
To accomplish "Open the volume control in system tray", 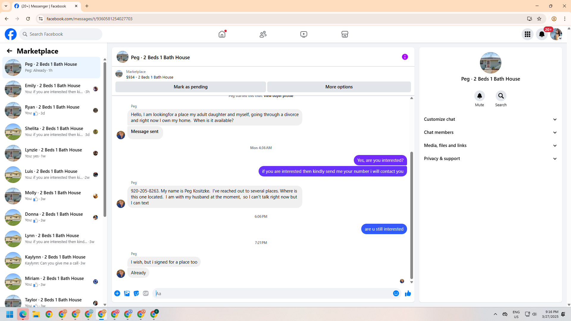I will click(x=534, y=314).
